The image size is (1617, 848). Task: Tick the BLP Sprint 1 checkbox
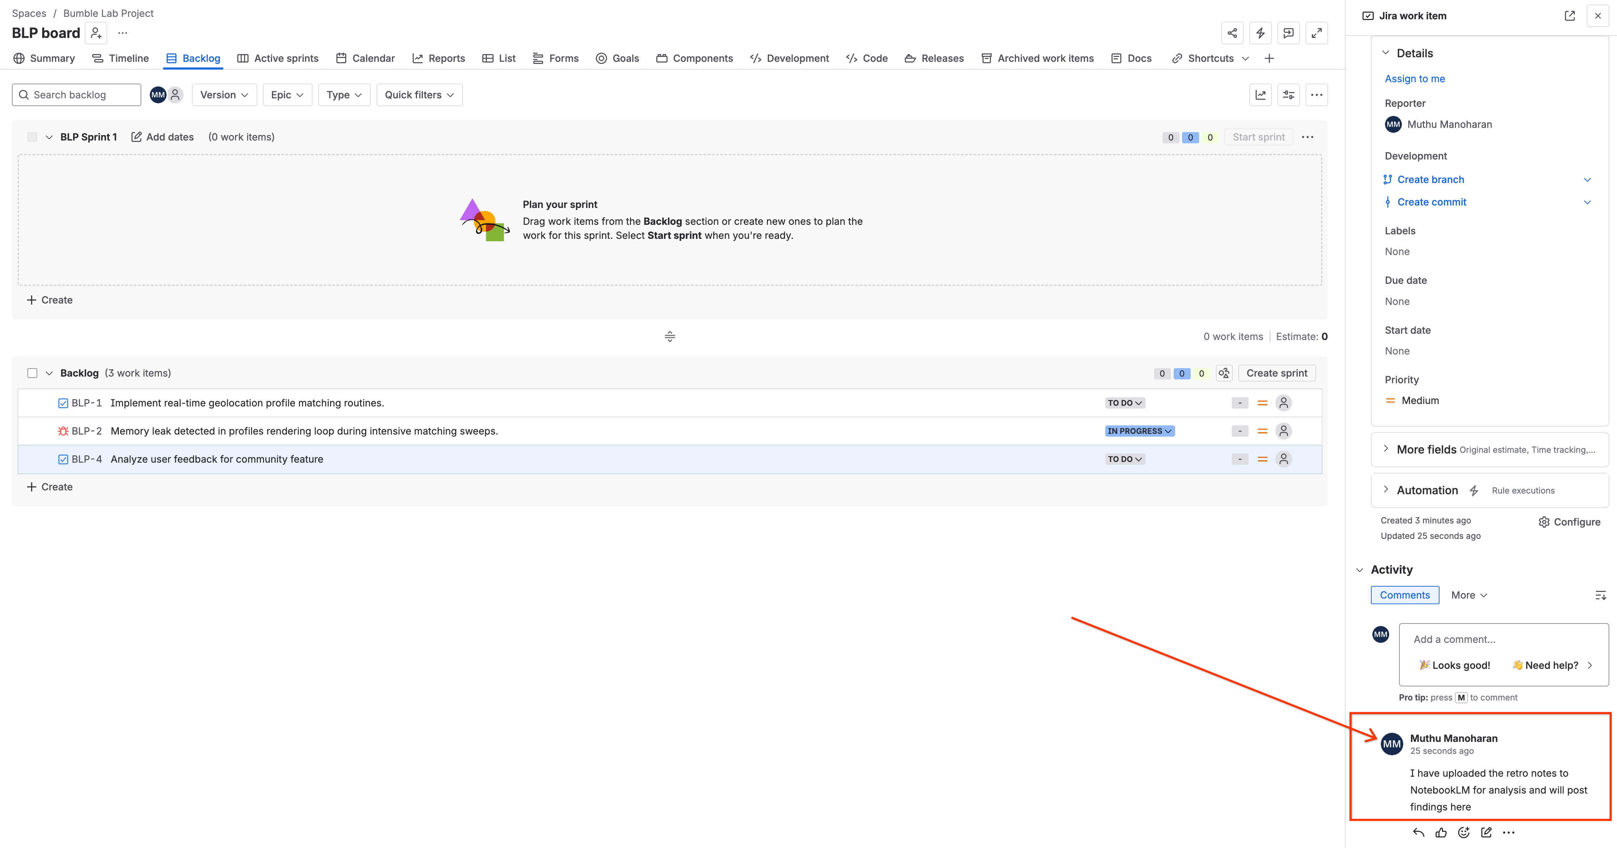(32, 137)
